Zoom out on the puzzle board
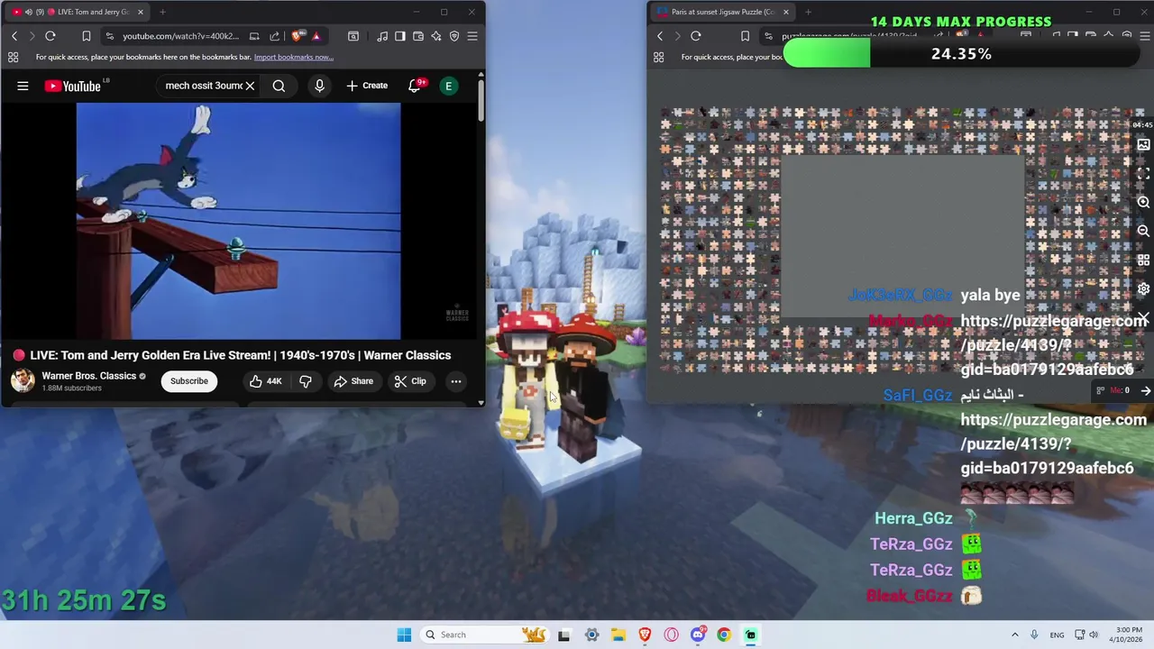1154x649 pixels. click(1143, 231)
